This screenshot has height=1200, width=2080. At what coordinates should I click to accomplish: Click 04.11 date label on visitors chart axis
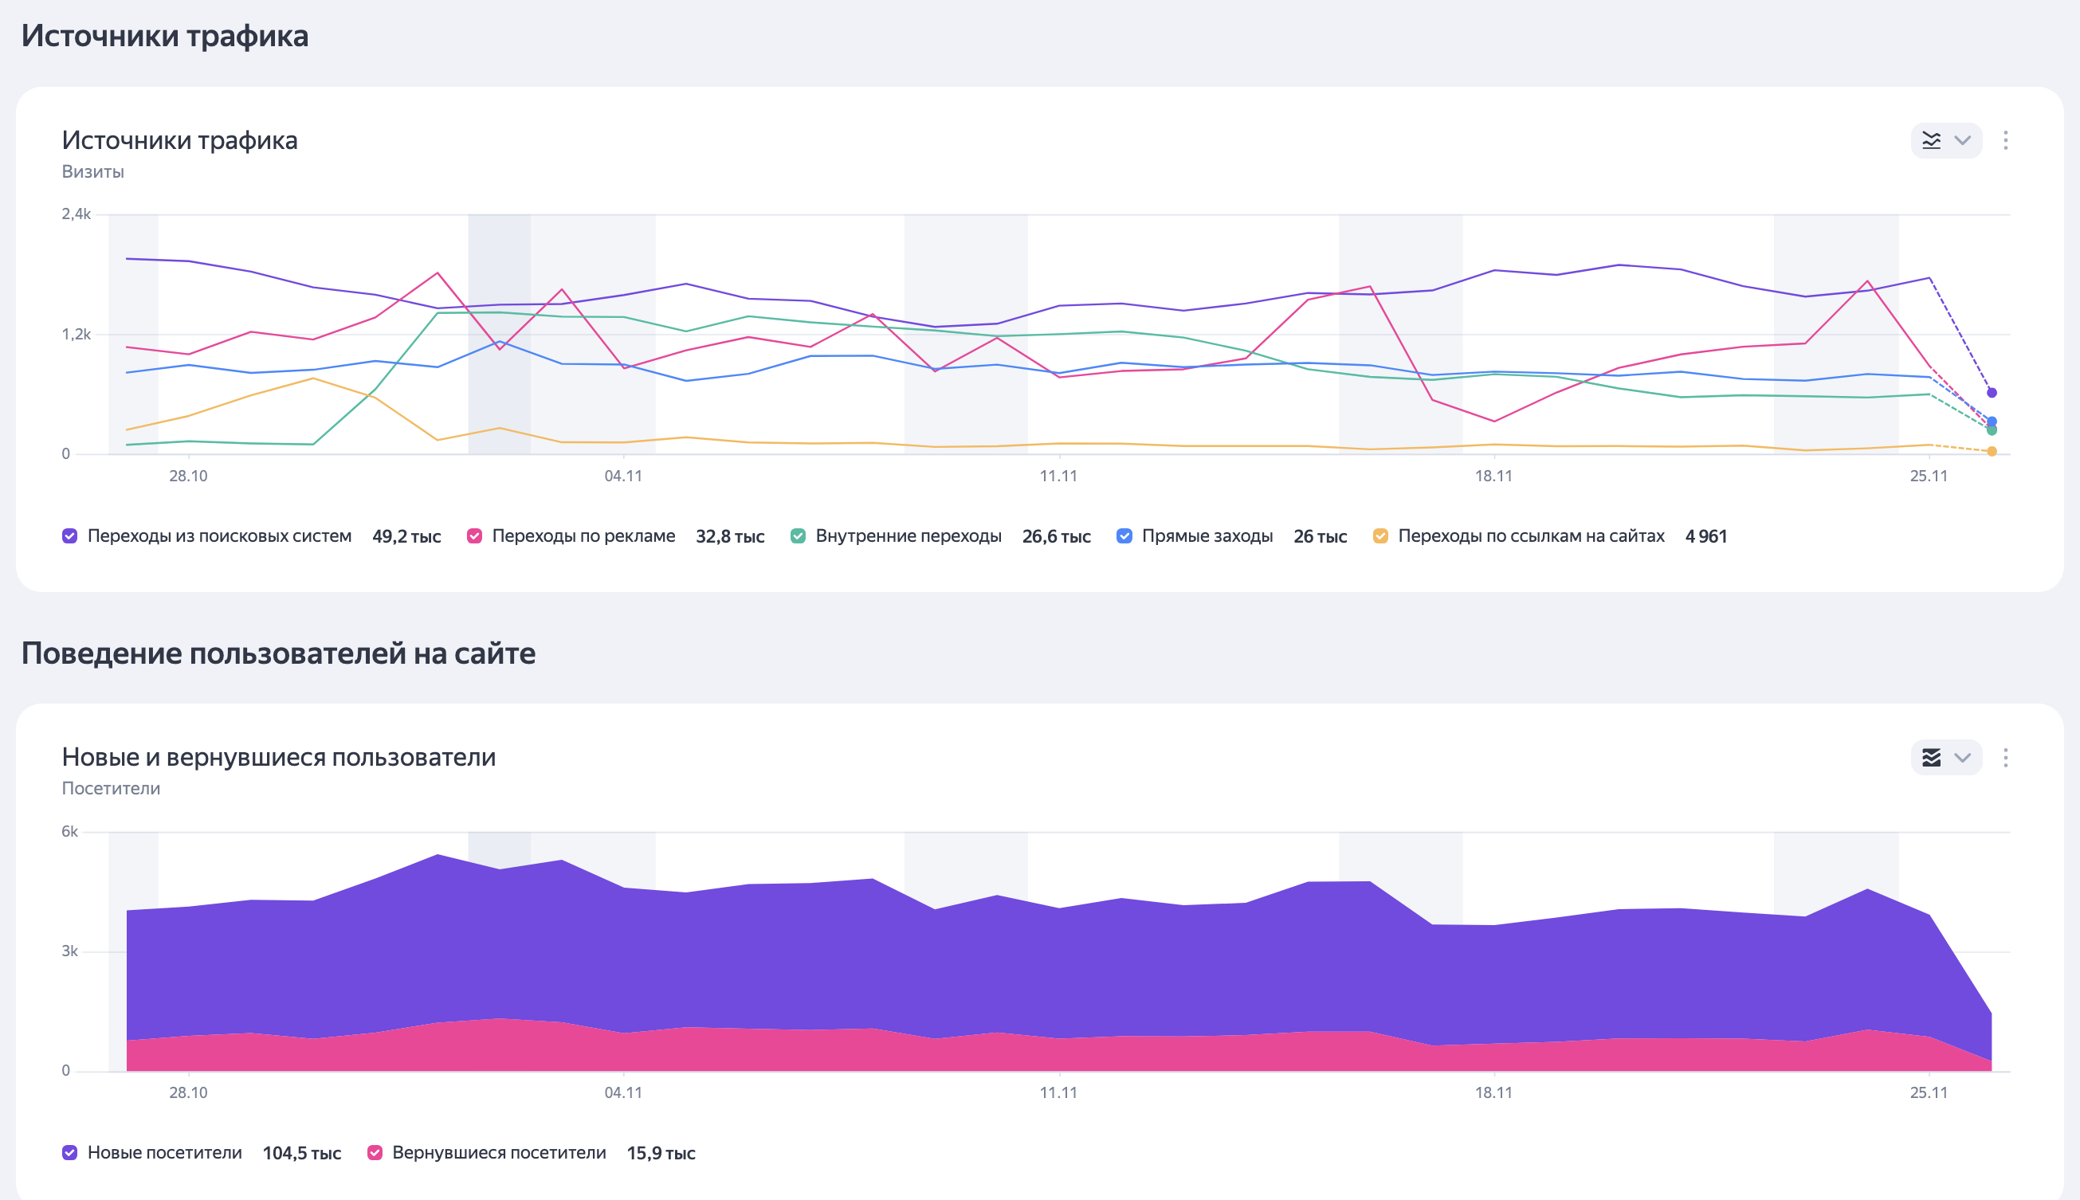[623, 1092]
